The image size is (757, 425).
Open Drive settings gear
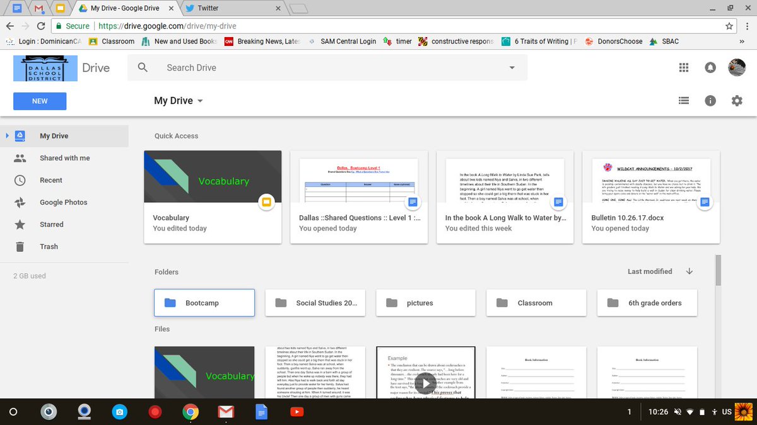[x=737, y=101]
